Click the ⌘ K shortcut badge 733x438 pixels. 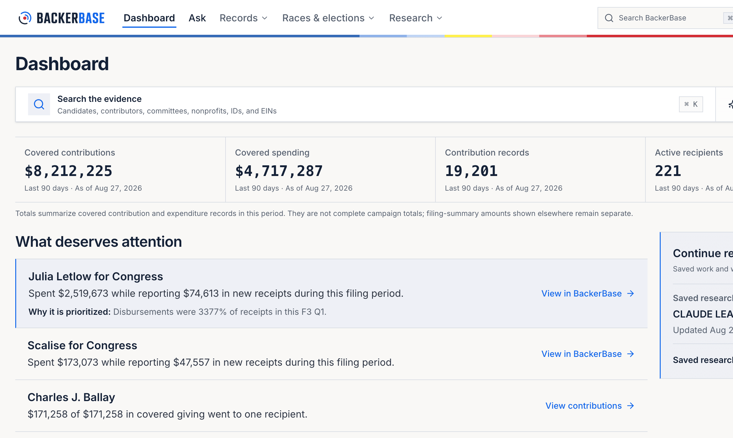coord(691,104)
